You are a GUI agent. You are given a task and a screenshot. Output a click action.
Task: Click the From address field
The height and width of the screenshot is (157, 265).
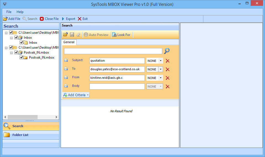click(x=117, y=78)
